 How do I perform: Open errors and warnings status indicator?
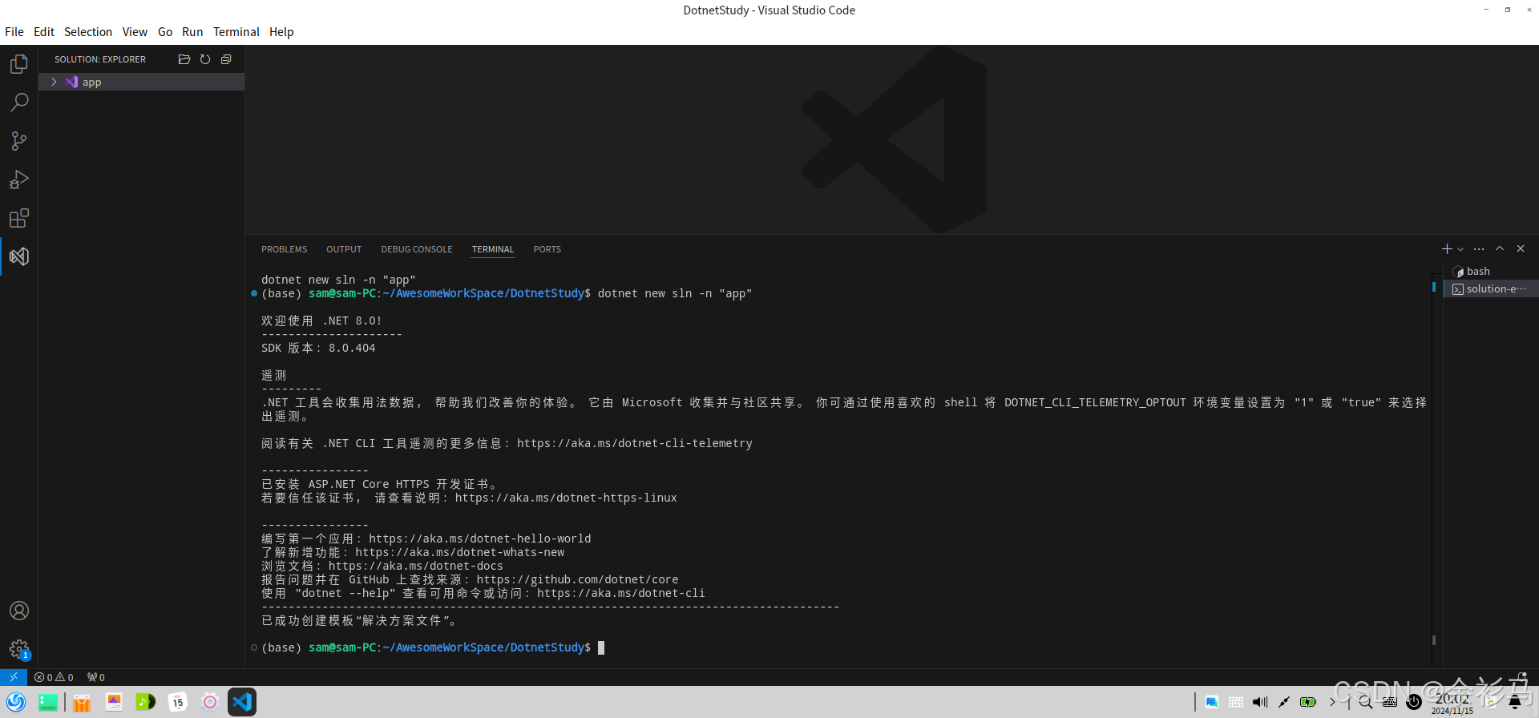tap(54, 677)
